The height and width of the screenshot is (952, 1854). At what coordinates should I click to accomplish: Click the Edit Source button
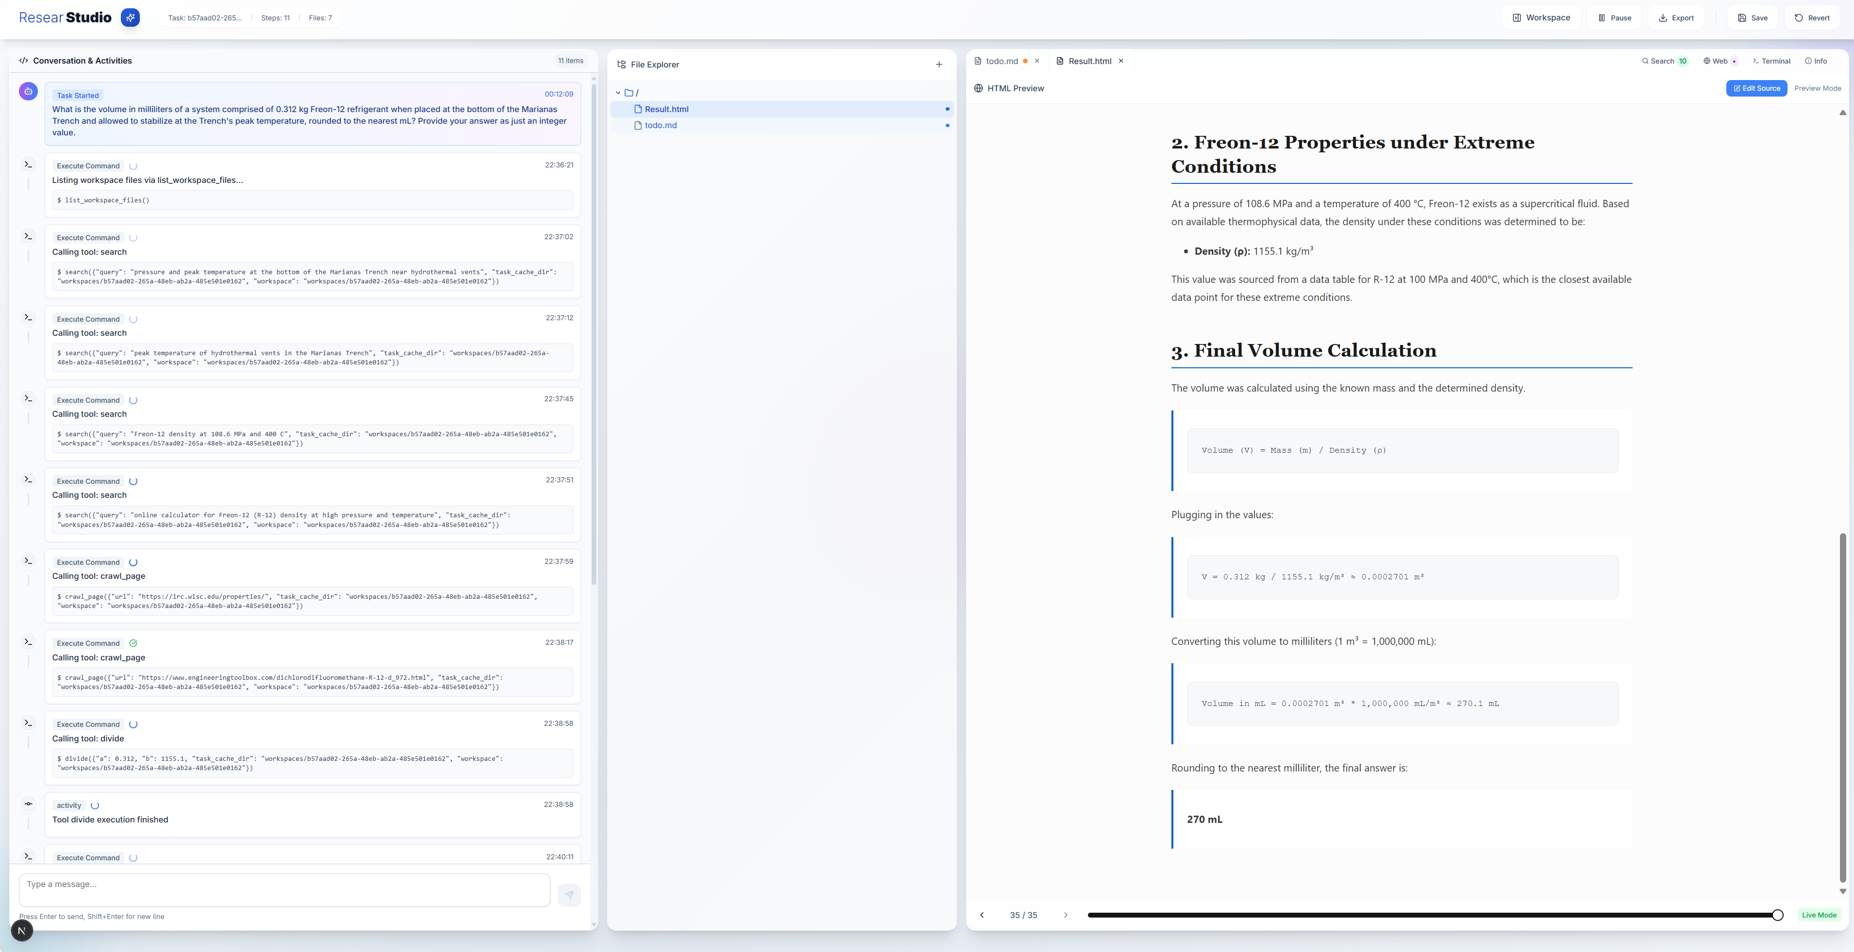pyautogui.click(x=1756, y=88)
